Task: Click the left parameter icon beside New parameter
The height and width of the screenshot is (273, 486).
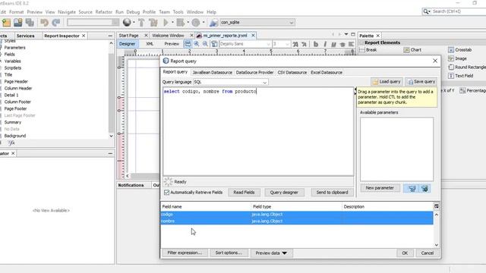Action: pyautogui.click(x=412, y=188)
